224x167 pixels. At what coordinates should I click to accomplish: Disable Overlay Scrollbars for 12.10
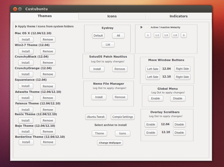[x=179, y=133]
